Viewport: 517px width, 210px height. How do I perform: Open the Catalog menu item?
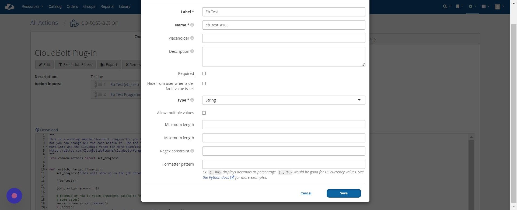(55, 6)
